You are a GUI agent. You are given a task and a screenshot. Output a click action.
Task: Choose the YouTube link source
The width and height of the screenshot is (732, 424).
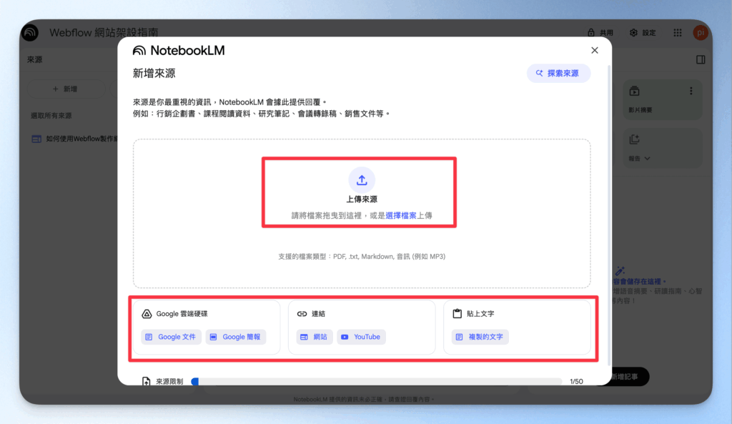pos(361,337)
